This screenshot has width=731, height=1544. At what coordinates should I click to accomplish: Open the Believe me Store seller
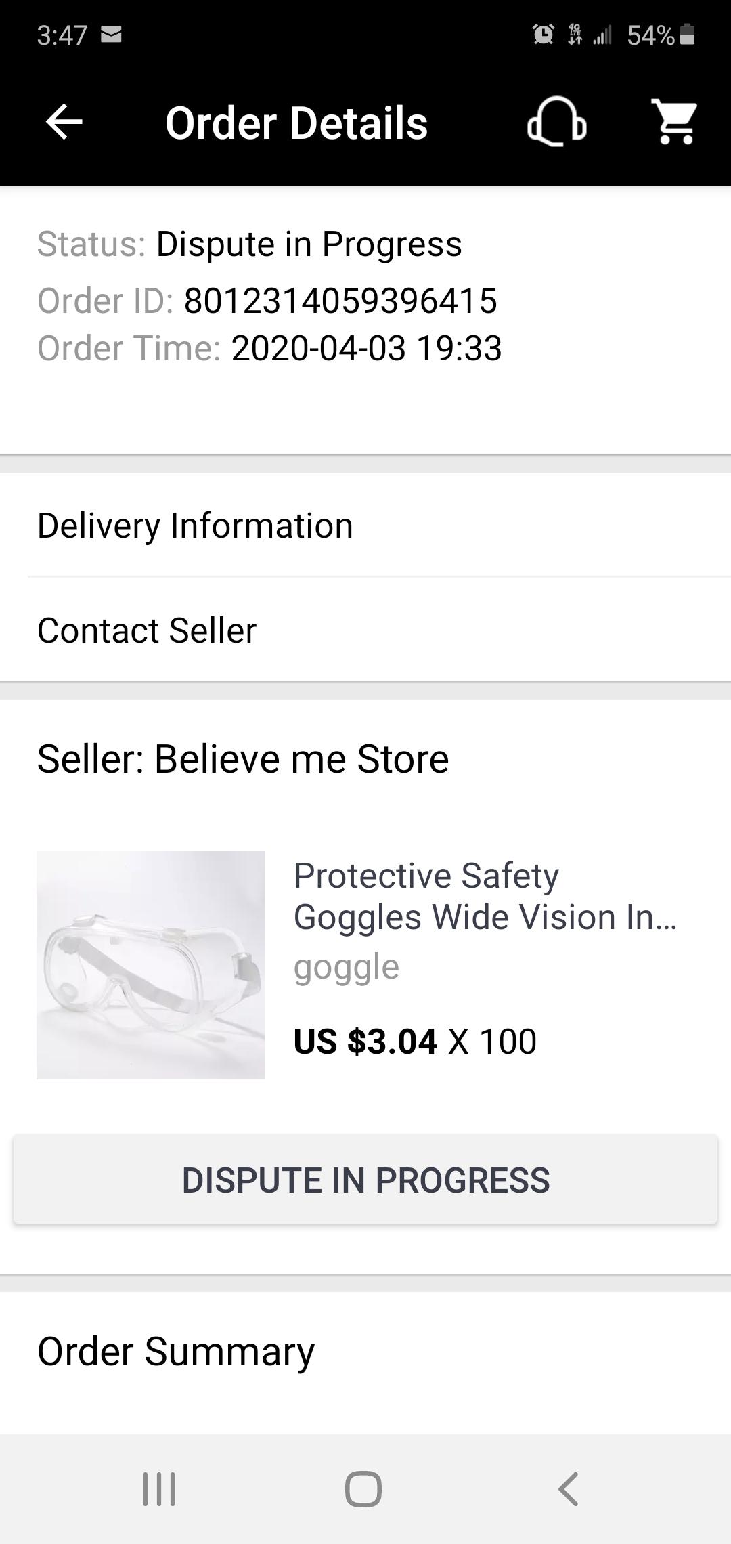(x=242, y=758)
